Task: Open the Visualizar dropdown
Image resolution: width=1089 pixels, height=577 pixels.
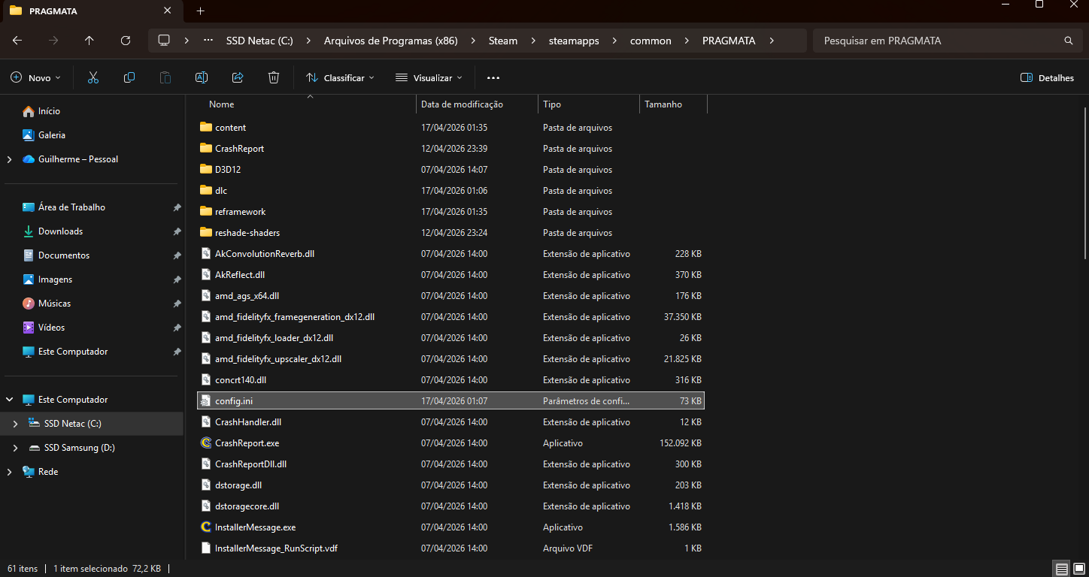Action: click(x=428, y=77)
